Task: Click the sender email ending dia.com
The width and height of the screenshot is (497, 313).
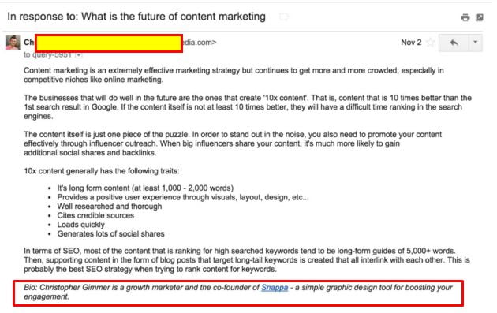Action: (200, 43)
